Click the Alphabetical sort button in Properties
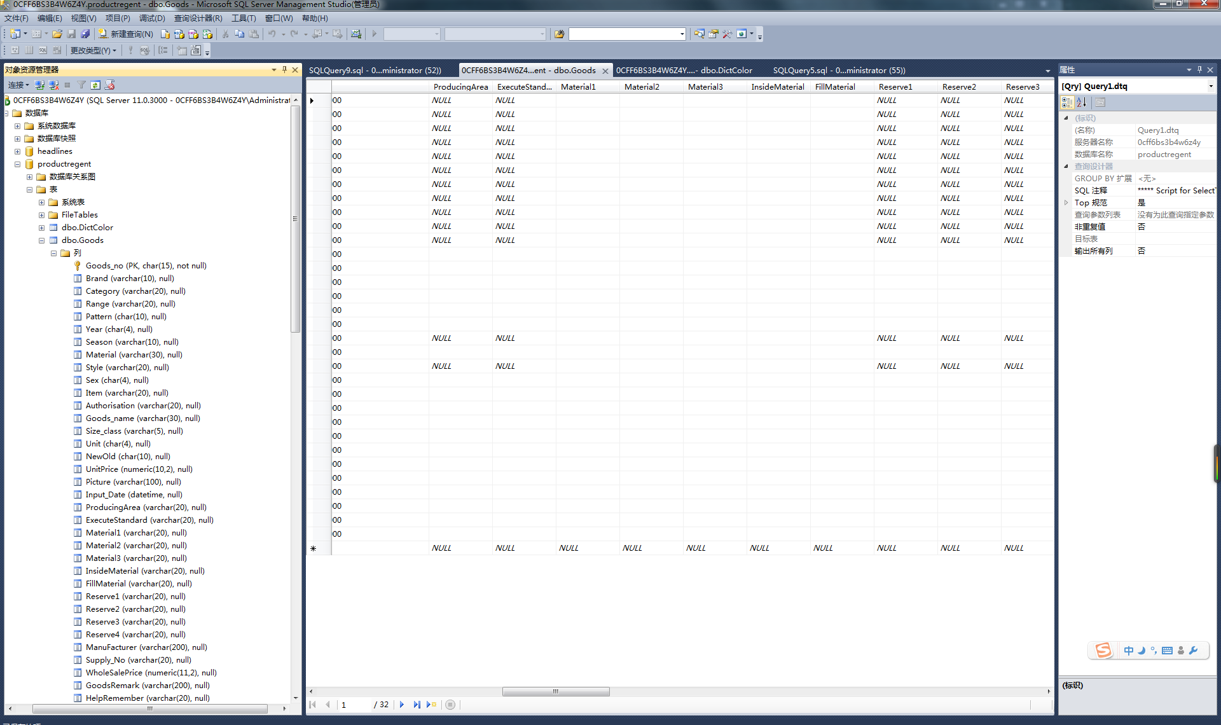The height and width of the screenshot is (725, 1221). coord(1081,102)
